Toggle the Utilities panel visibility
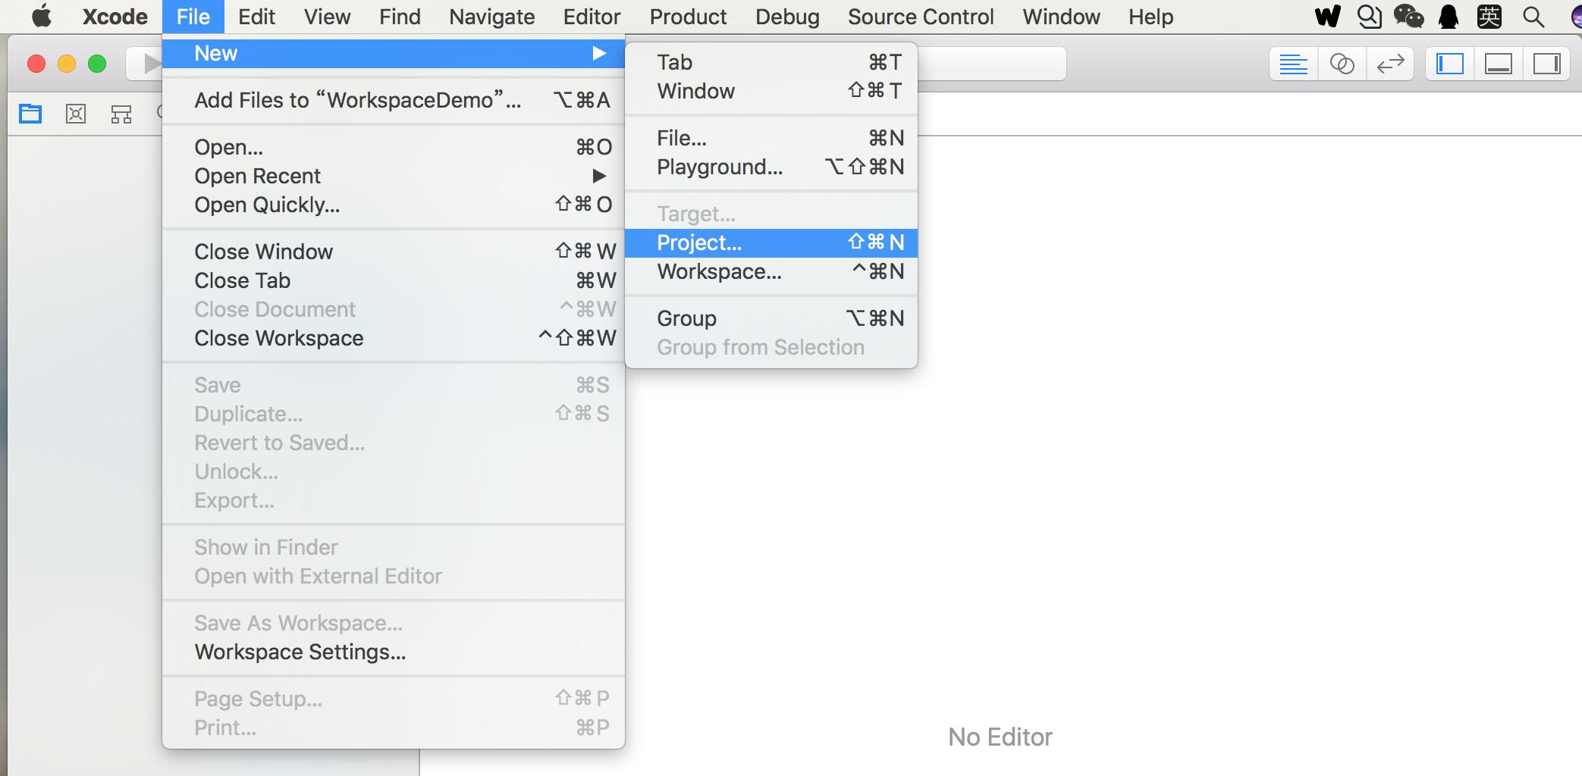The height and width of the screenshot is (776, 1582). 1547,64
